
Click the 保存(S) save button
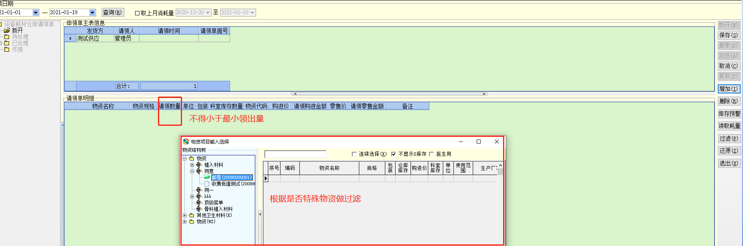coord(729,35)
